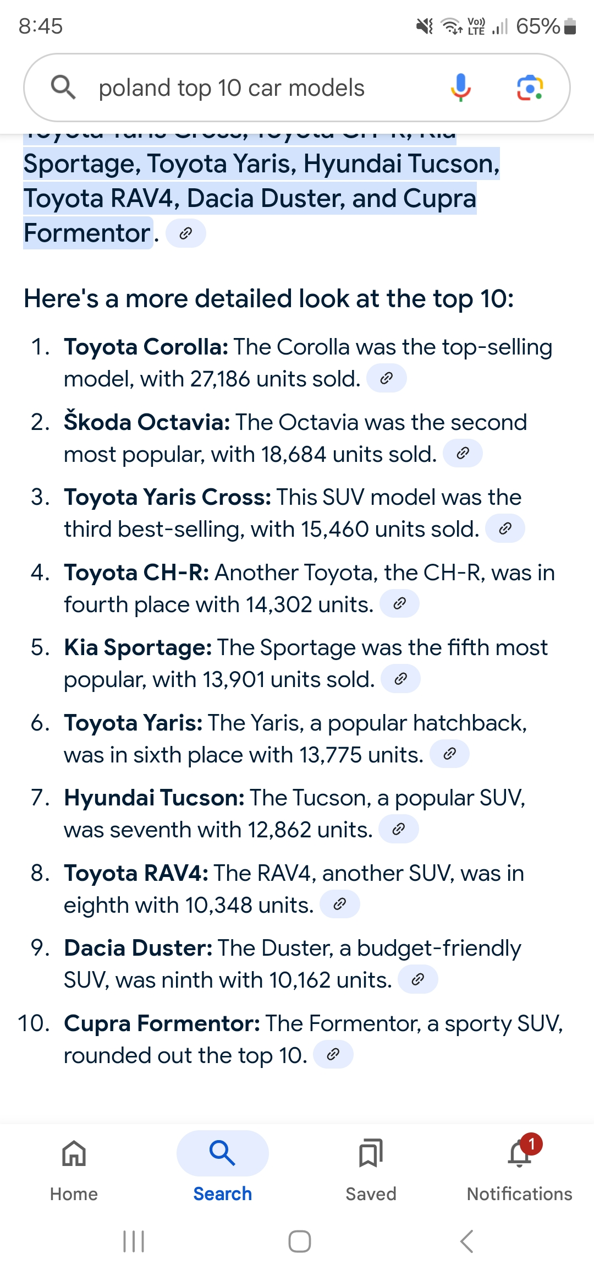Tap source link after Hyundai Tucson entry
Screen dimensions: 594x1275
[x=398, y=830]
